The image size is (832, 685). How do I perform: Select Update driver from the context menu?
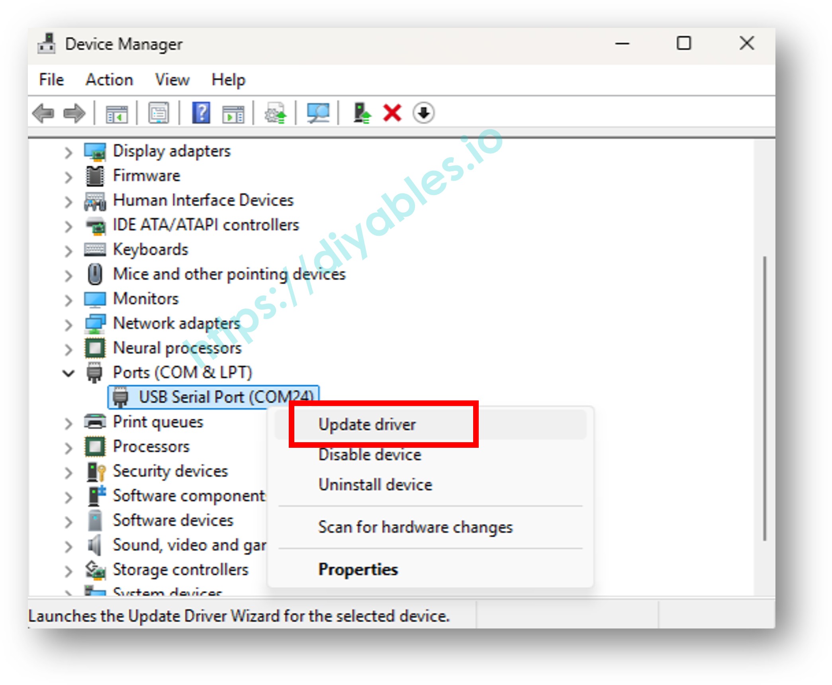[x=367, y=424]
